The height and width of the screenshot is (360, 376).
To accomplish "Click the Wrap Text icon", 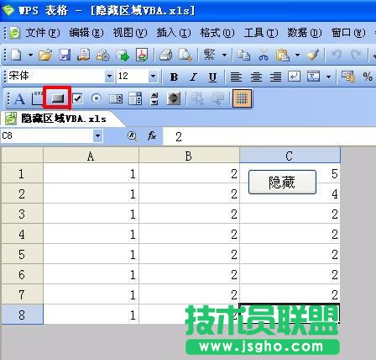I will [294, 77].
